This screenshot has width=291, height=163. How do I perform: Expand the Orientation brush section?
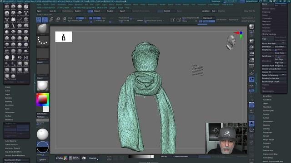point(10,112)
